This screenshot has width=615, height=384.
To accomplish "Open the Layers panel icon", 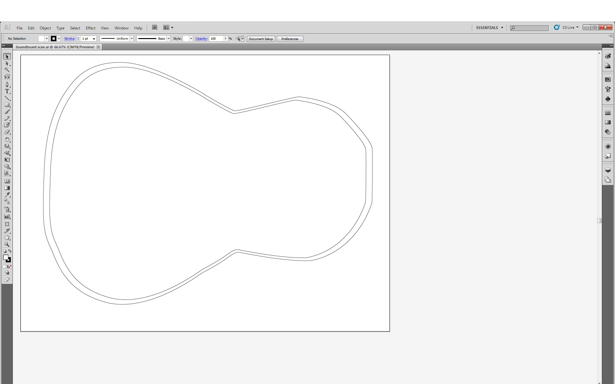I will click(x=608, y=170).
